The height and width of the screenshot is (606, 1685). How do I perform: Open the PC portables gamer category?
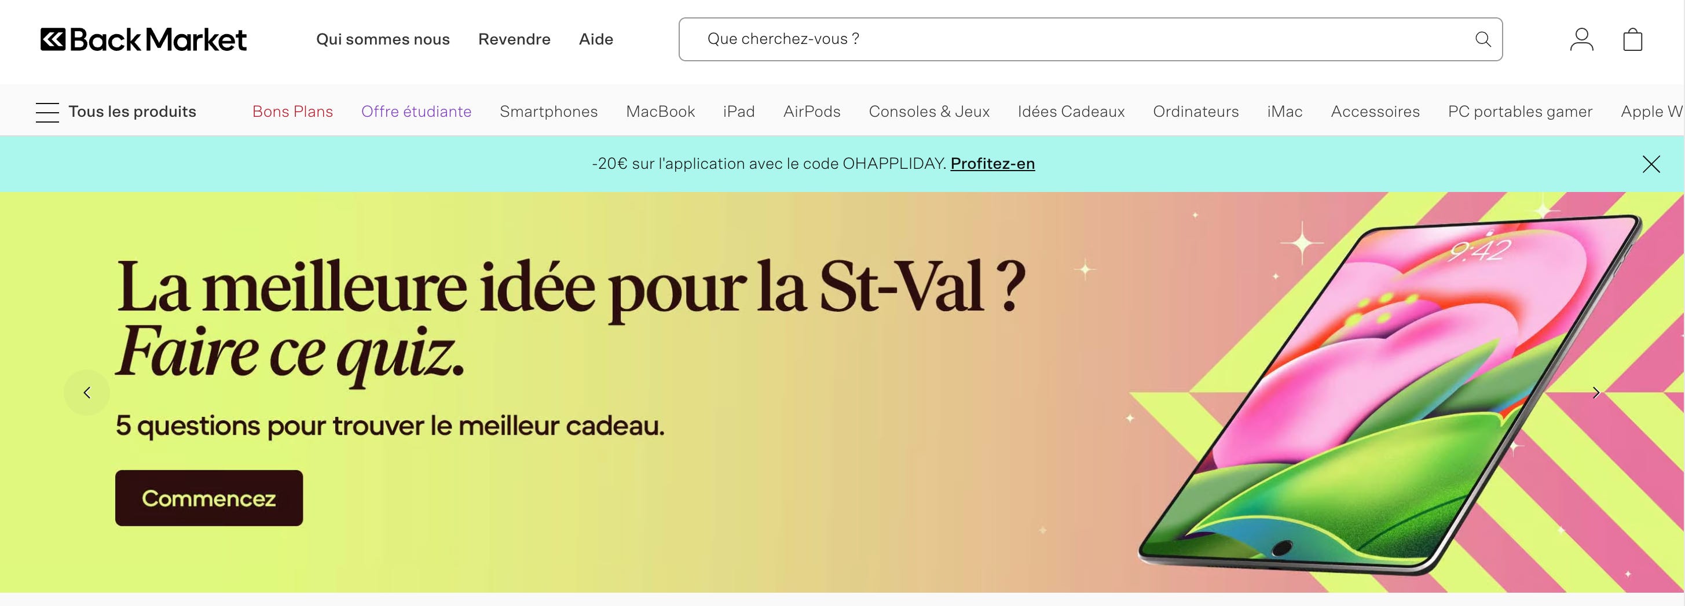(x=1519, y=112)
